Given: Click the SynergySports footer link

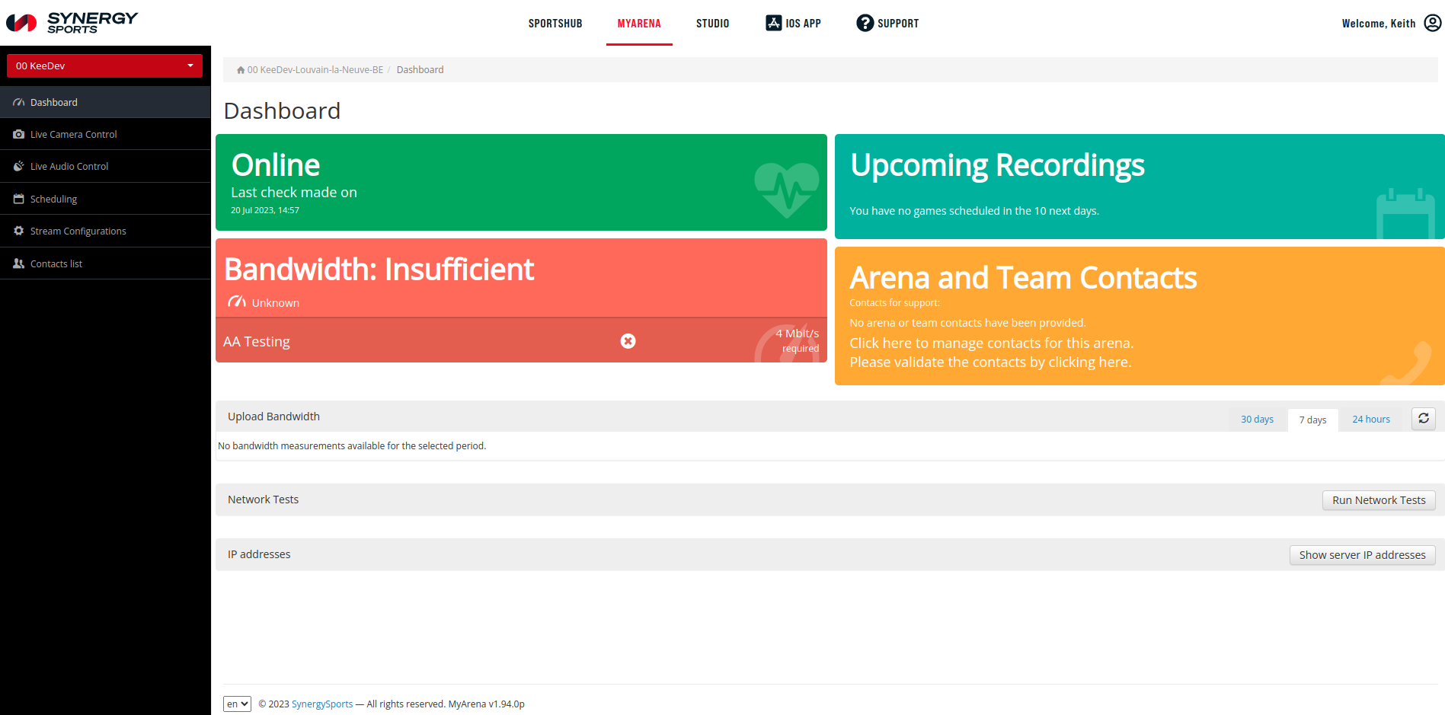Looking at the screenshot, I should tap(322, 704).
